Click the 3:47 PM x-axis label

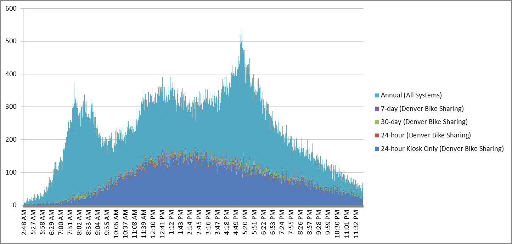point(218,222)
